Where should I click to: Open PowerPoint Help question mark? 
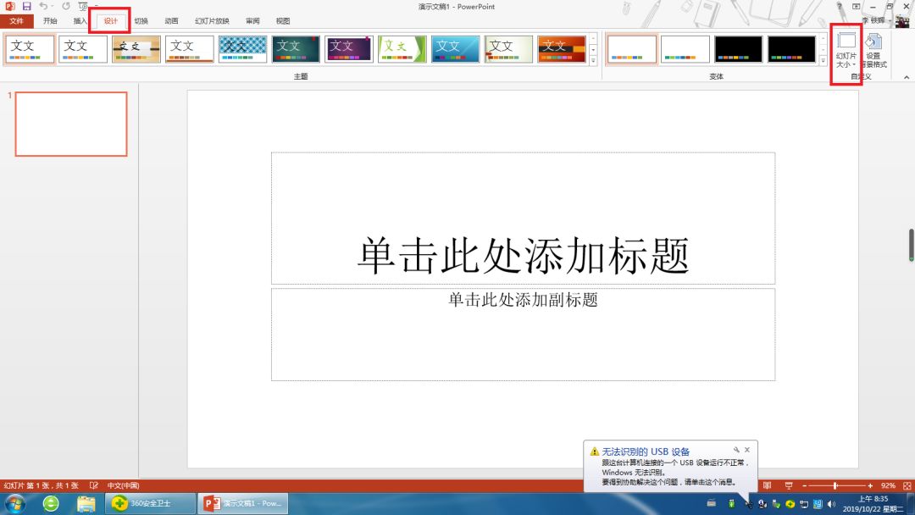pos(840,7)
